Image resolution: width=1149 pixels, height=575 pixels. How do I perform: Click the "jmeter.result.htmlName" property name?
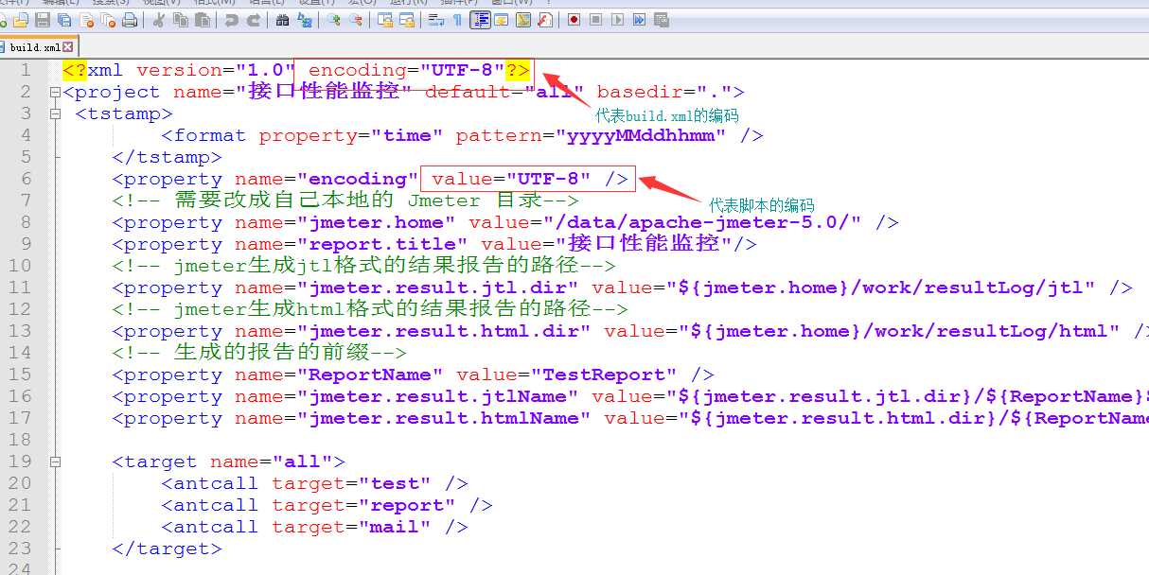pos(444,418)
